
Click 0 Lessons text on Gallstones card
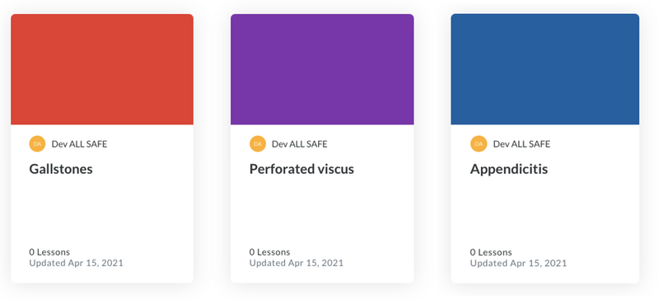[49, 252]
